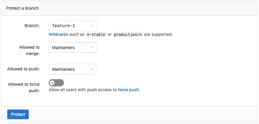
Task: Click the chevron arrow in the Branch selector
Action: pos(92,26)
